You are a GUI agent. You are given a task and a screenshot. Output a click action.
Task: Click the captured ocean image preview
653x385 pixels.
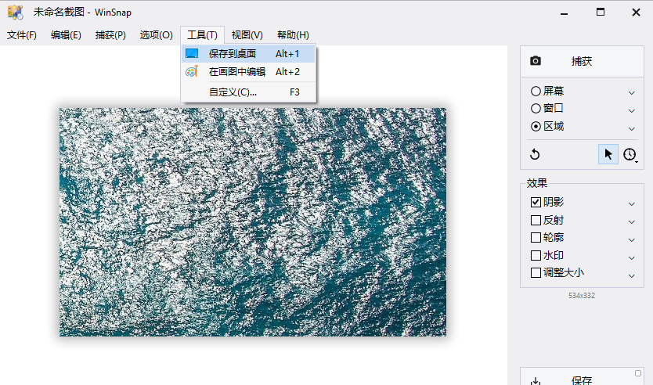[253, 222]
